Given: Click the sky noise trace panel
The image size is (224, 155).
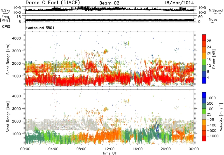Looking at the screenshot, I should tap(109, 10).
